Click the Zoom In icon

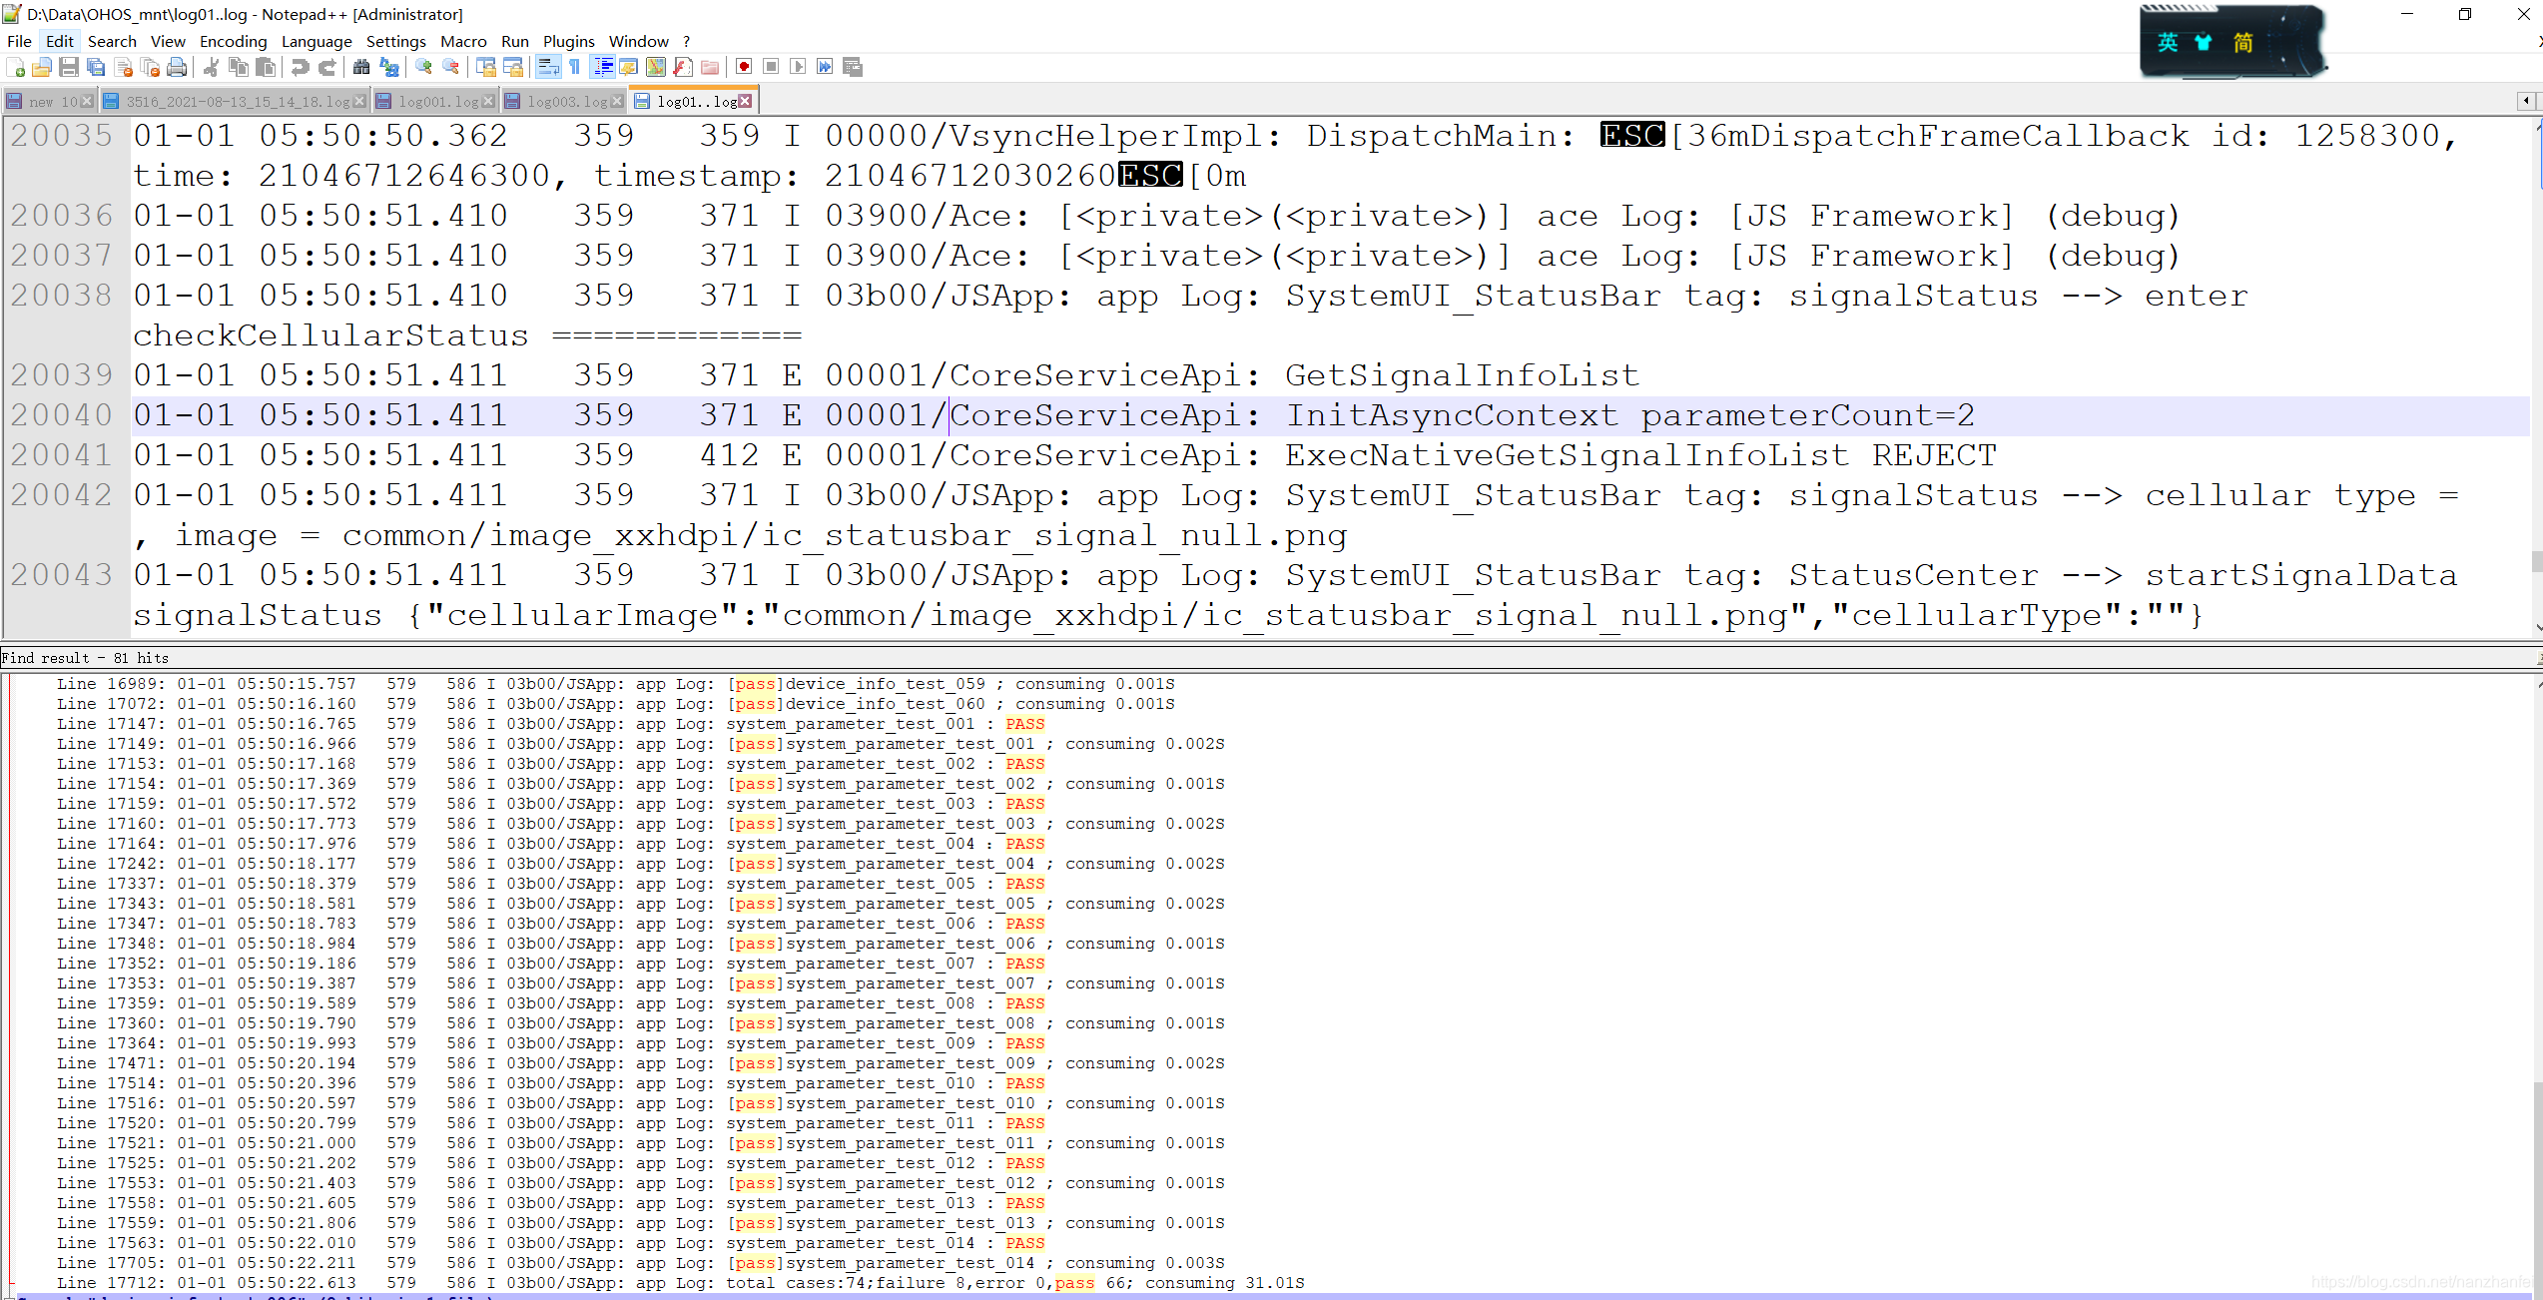point(421,68)
